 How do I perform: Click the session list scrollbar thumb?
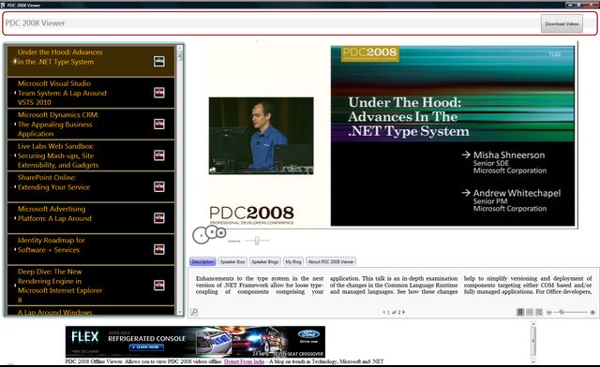coord(180,55)
